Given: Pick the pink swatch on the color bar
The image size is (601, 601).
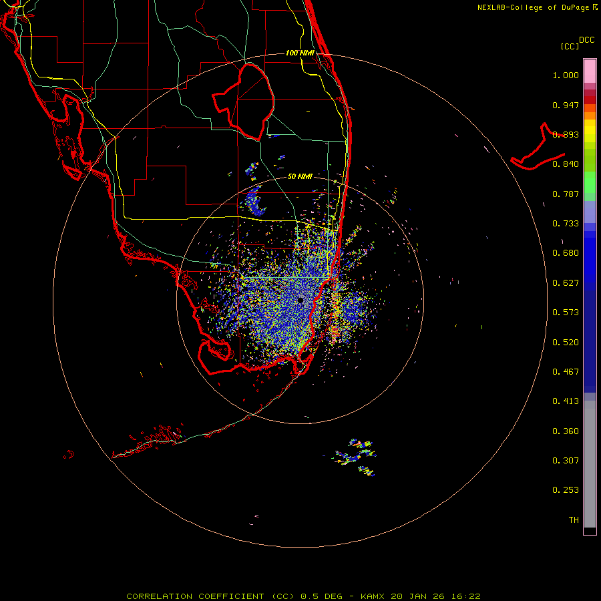Looking at the screenshot, I should tap(590, 71).
